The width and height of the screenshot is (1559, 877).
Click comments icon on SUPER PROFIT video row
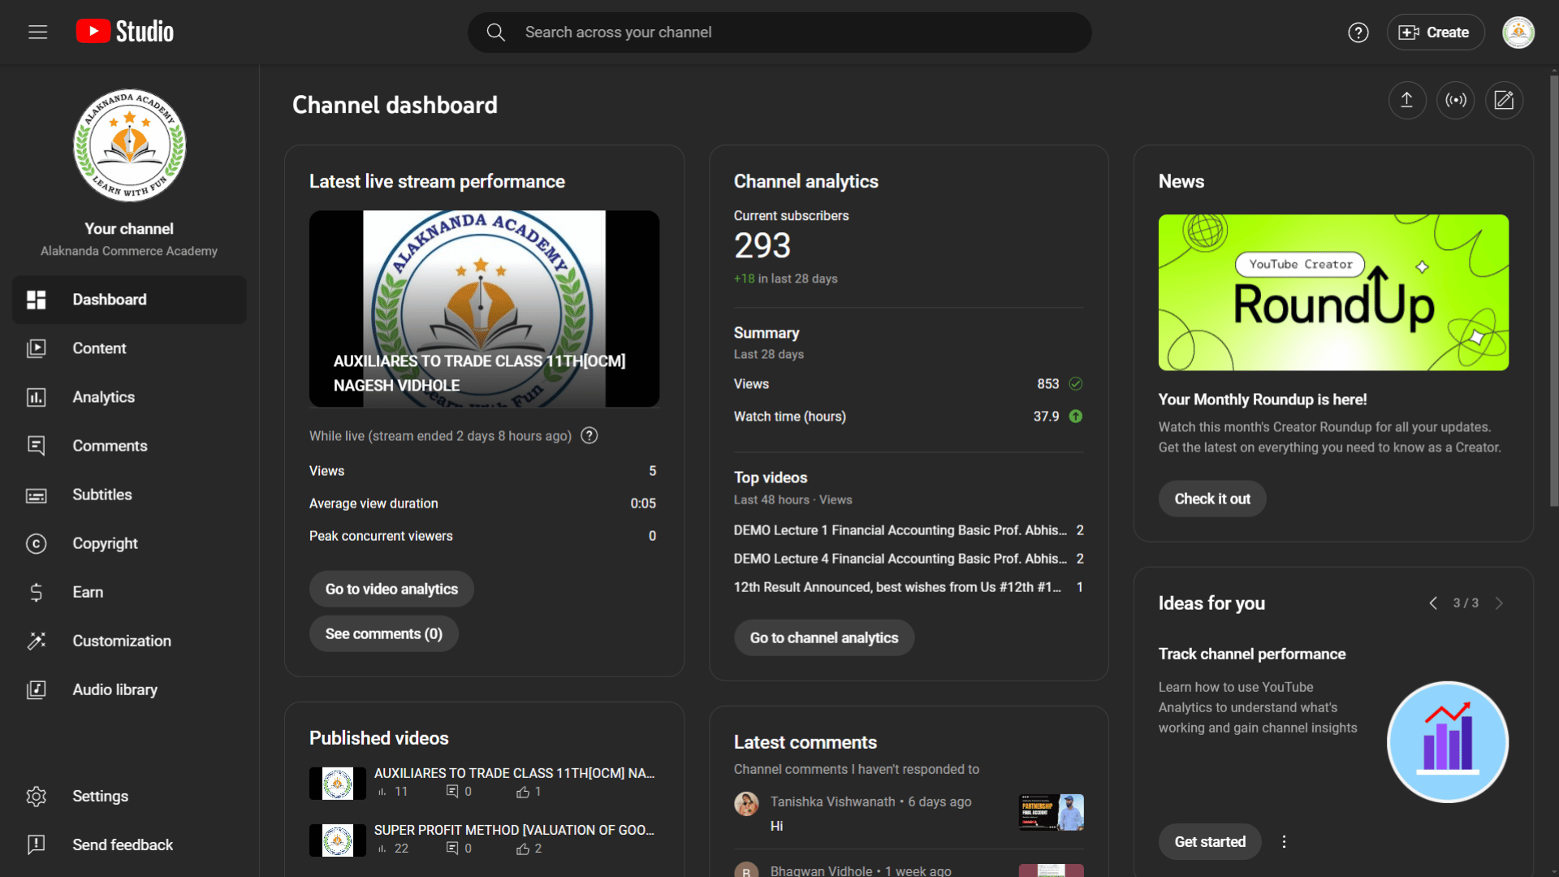click(x=452, y=849)
